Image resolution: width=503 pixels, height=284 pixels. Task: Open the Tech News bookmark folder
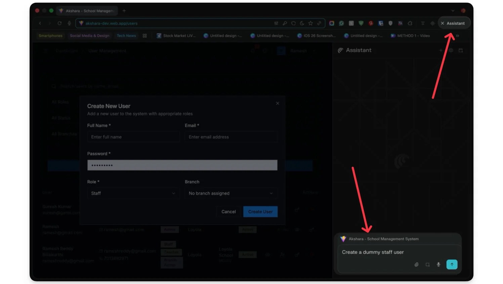tap(126, 36)
